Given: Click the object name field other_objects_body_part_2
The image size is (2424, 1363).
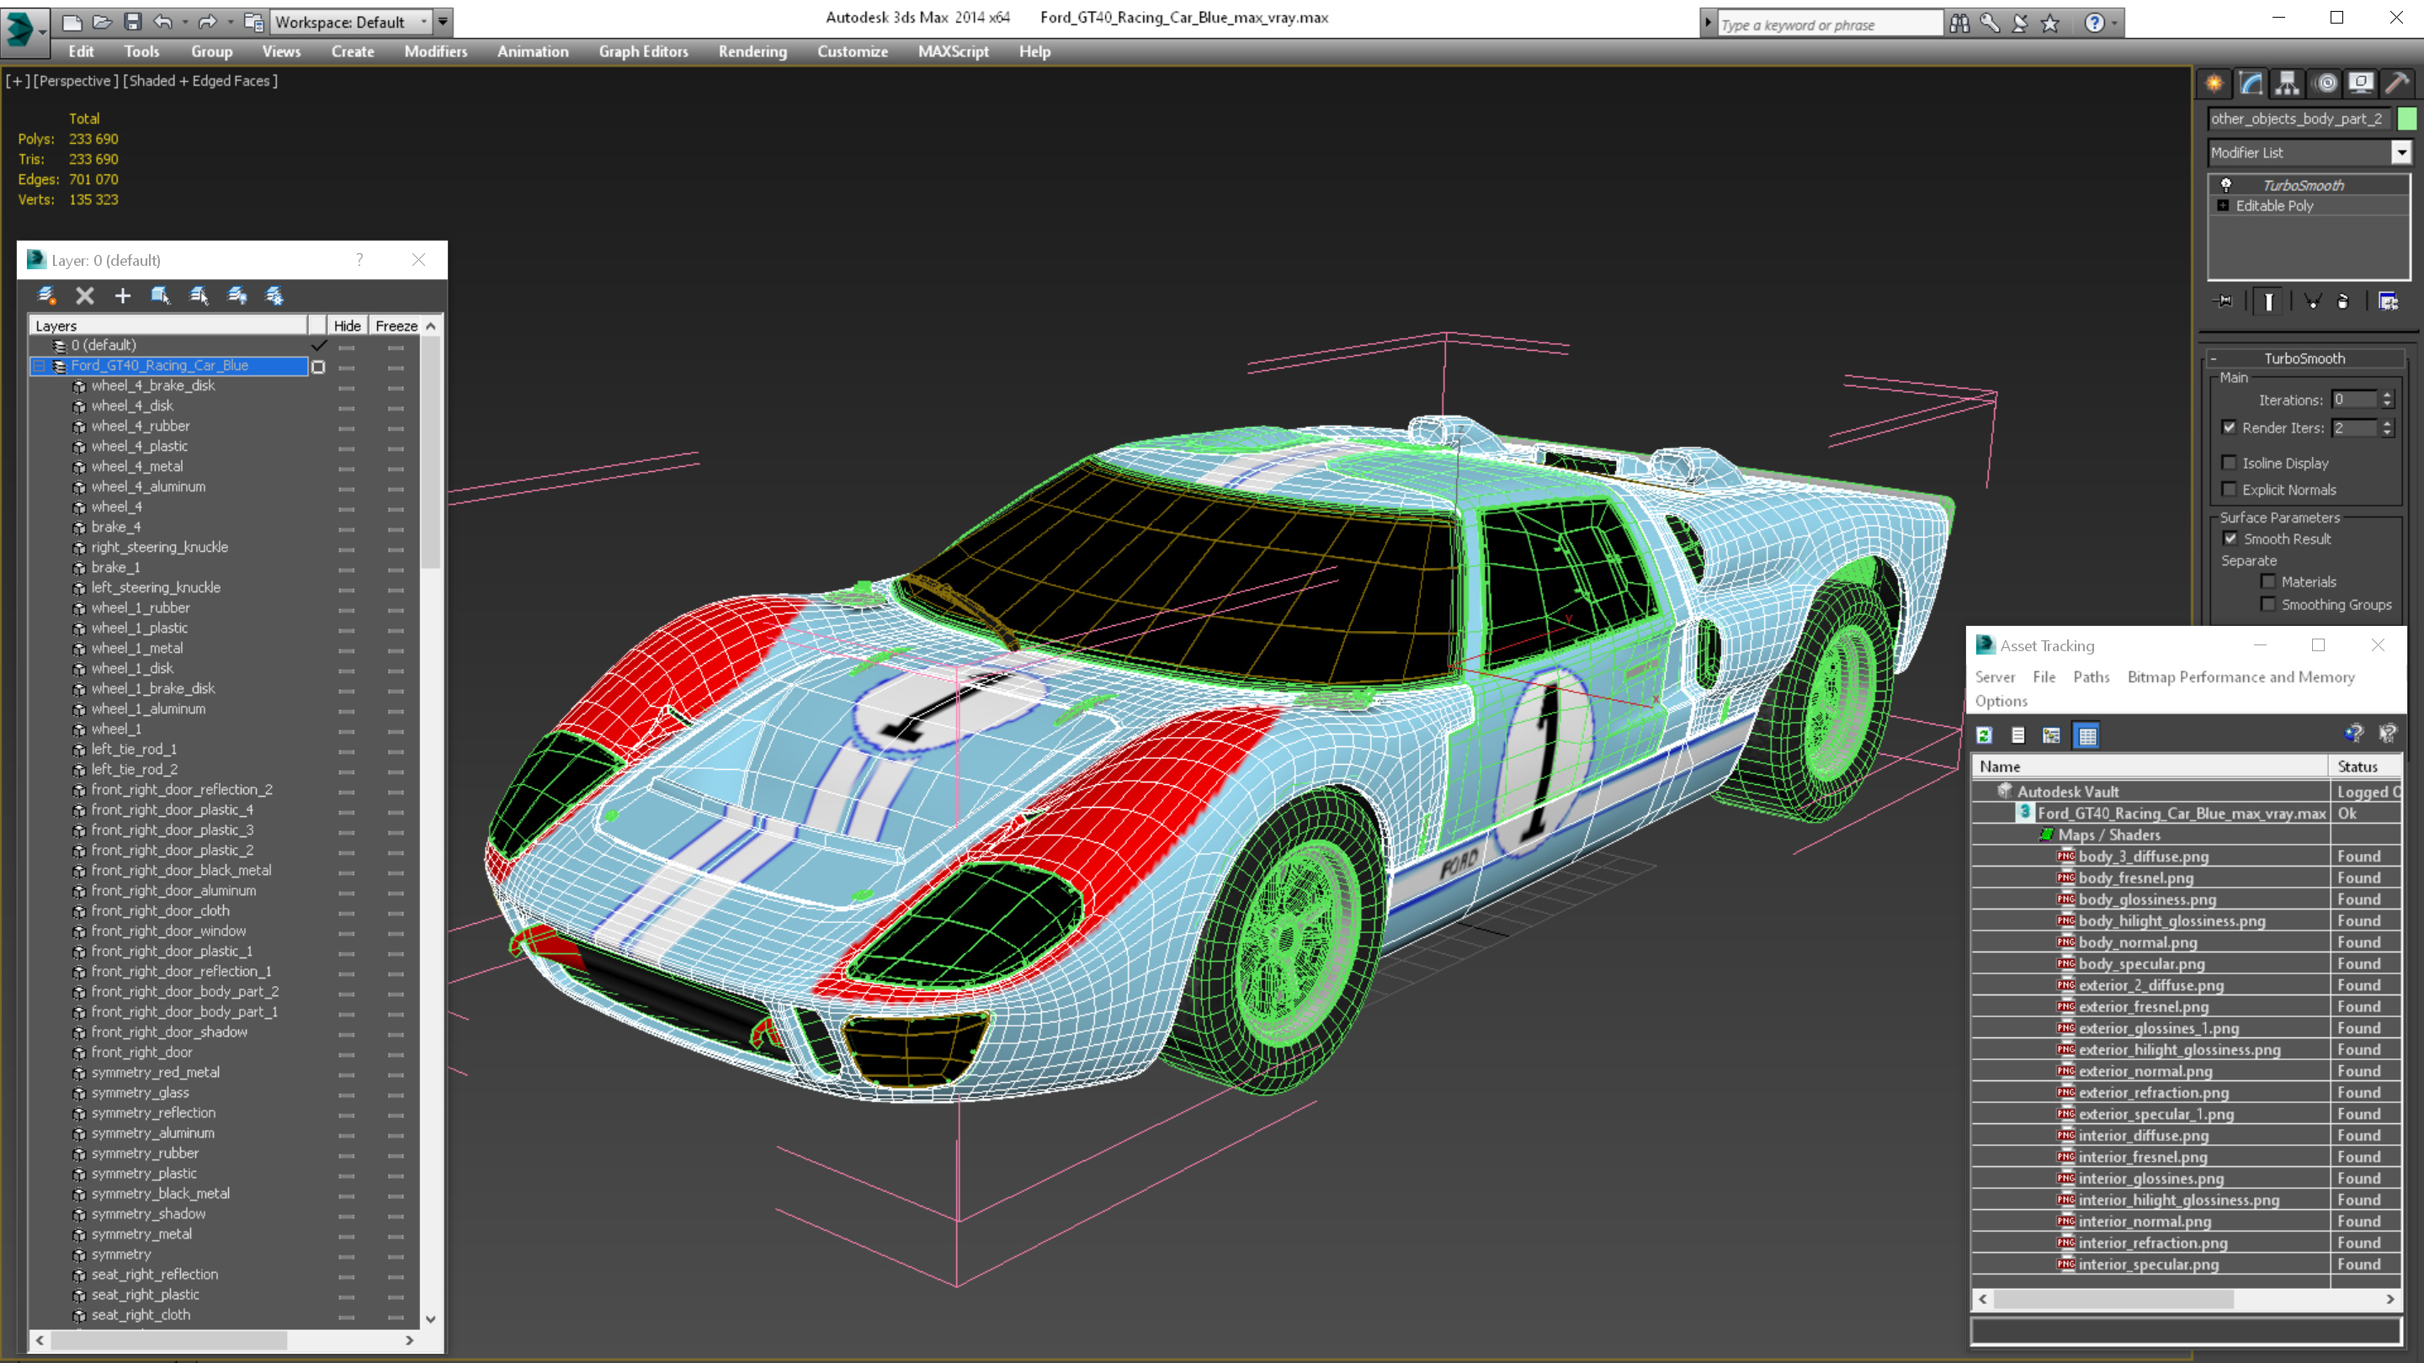Looking at the screenshot, I should pos(2299,119).
